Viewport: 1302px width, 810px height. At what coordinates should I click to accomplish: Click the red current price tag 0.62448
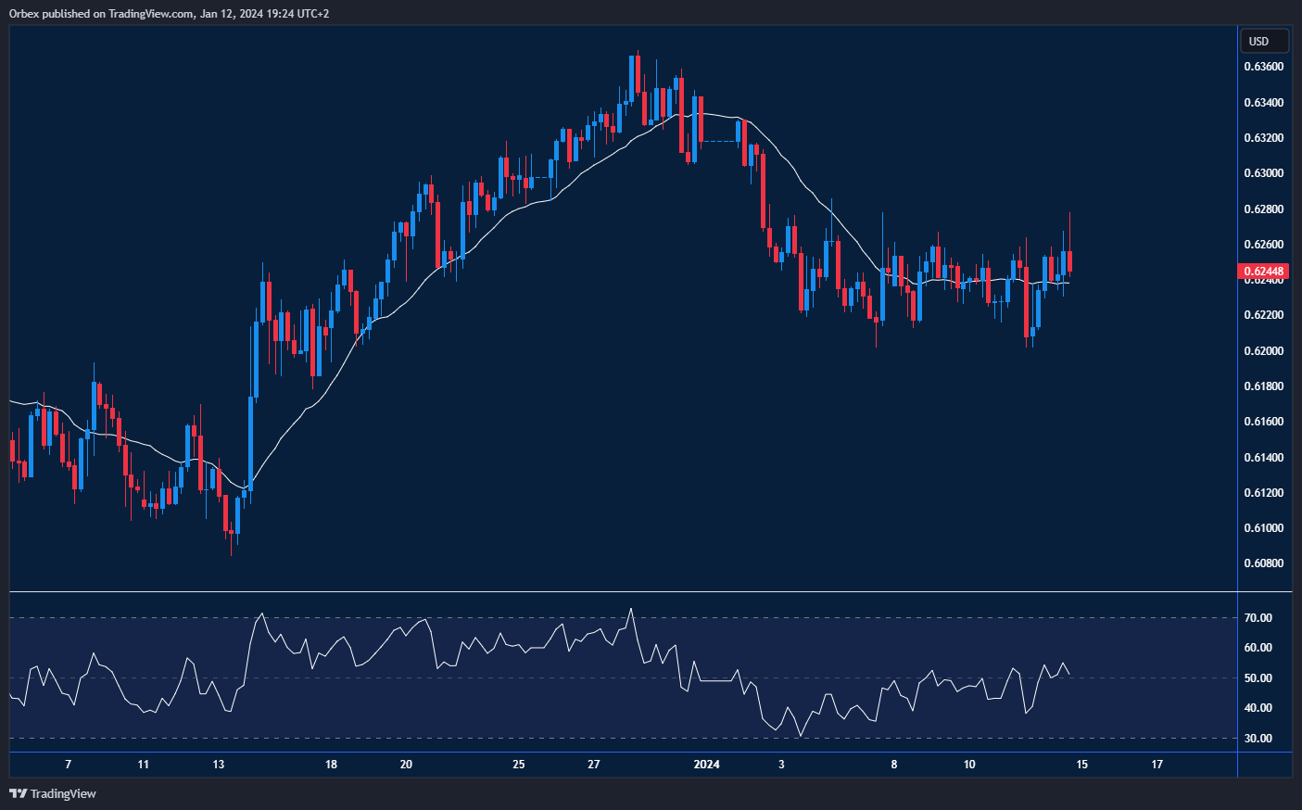1262,271
